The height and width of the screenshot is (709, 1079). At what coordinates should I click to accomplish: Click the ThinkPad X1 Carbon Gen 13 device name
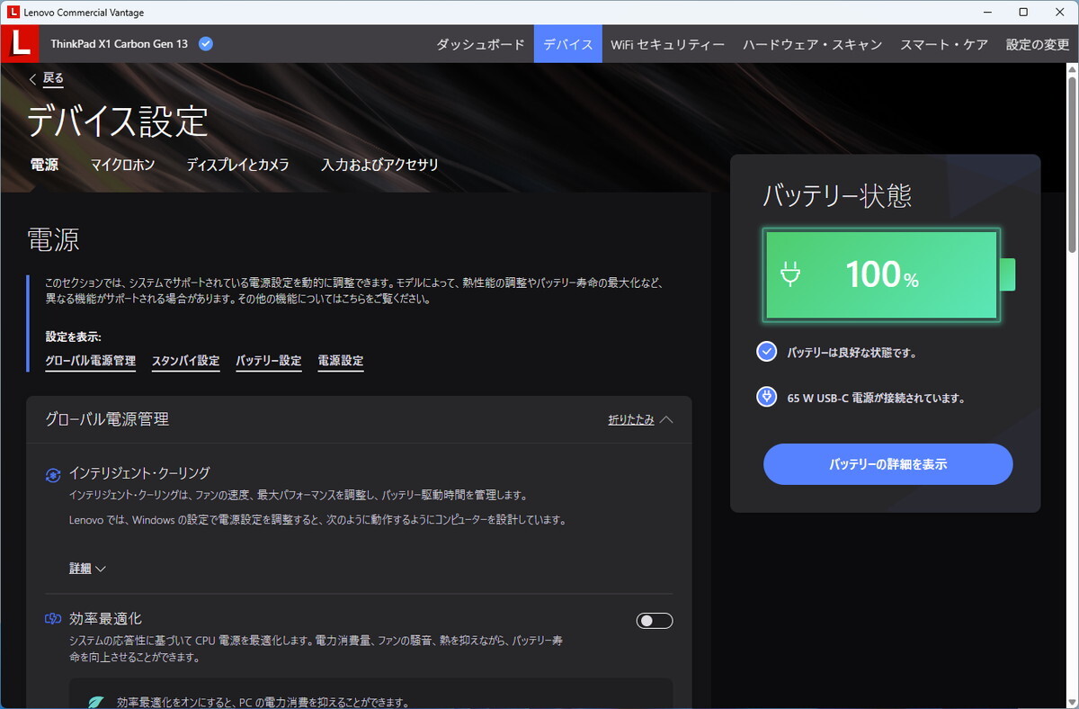(120, 43)
